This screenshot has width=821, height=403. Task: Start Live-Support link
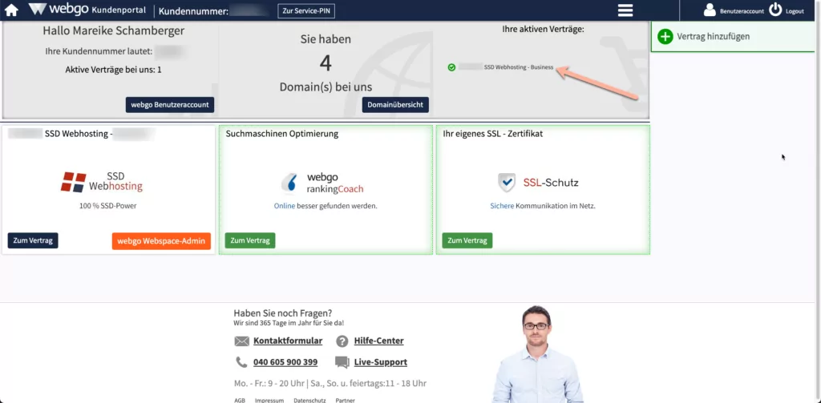click(x=381, y=362)
